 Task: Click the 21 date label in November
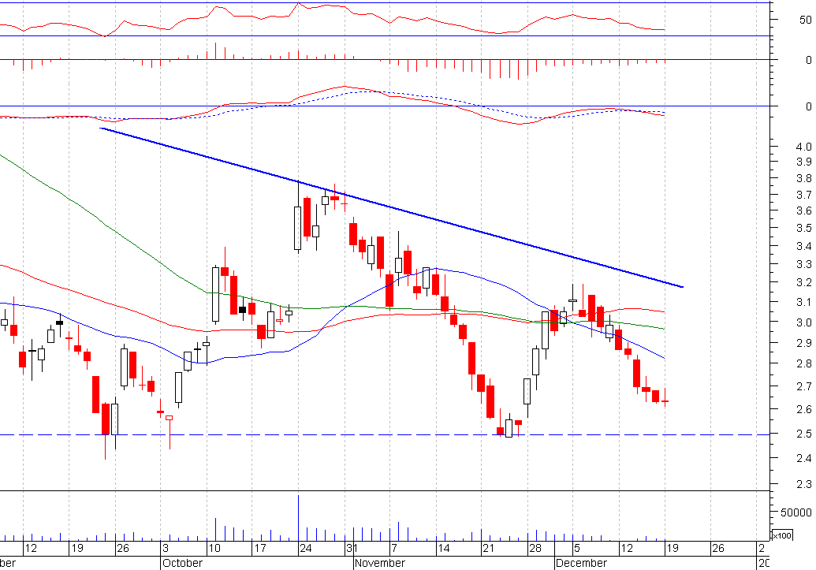pos(488,548)
